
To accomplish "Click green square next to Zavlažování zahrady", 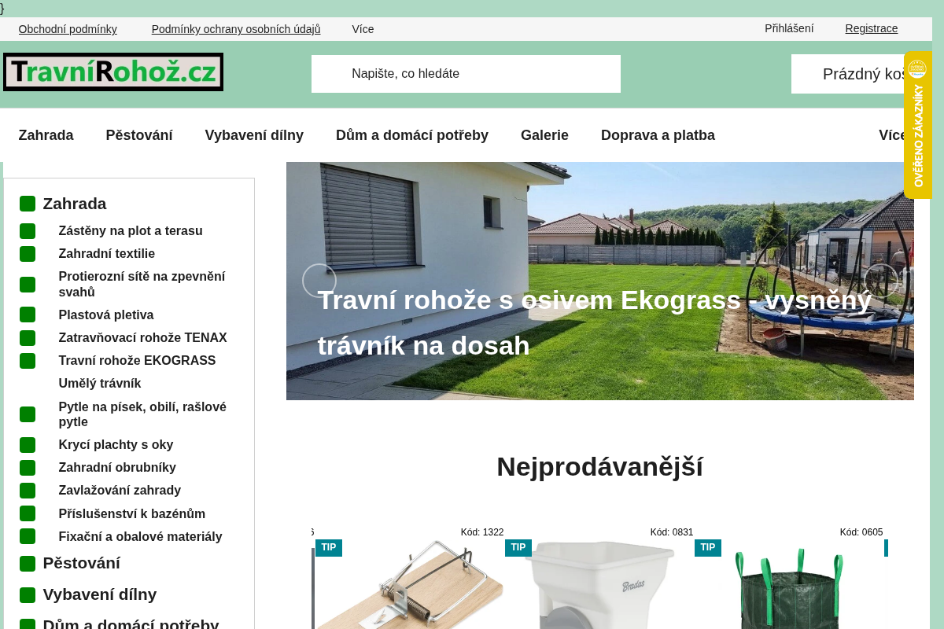I will 28,491.
